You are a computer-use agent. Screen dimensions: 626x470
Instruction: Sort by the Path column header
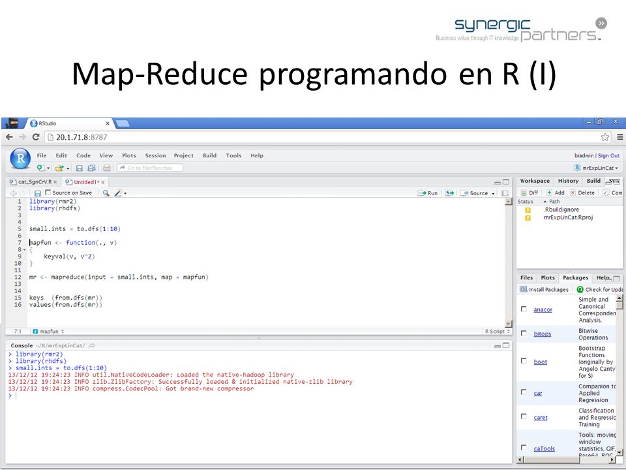click(554, 202)
